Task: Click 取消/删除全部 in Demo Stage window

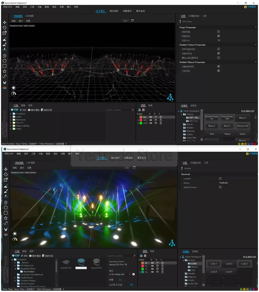Action: pyautogui.click(x=249, y=257)
